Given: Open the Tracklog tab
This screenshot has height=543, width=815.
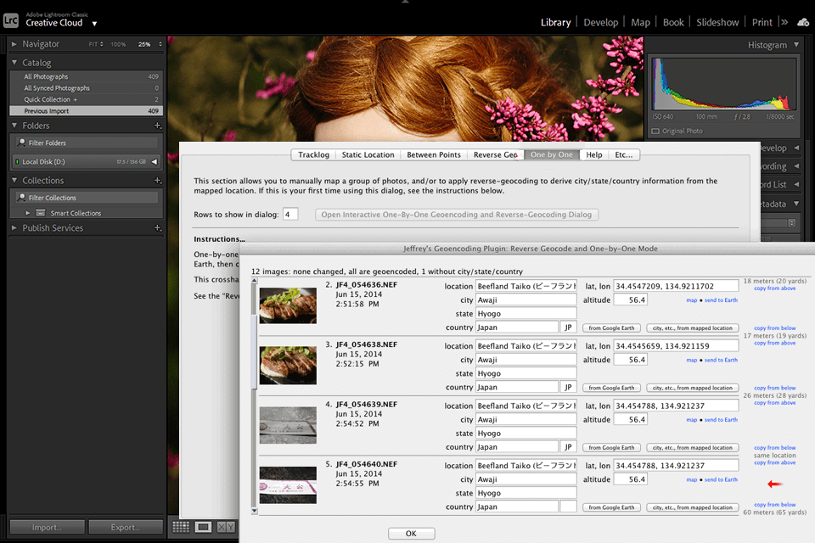Looking at the screenshot, I should point(313,155).
